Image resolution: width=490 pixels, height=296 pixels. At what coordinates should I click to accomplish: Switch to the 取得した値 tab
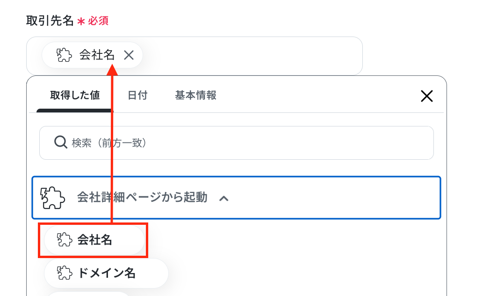tap(75, 95)
